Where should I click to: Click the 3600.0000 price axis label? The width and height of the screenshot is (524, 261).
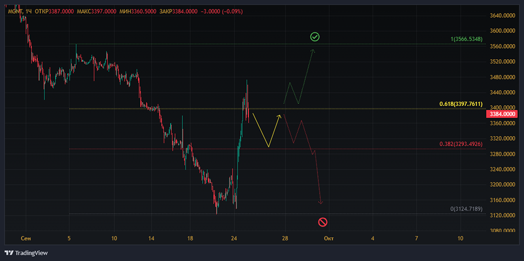click(501, 31)
